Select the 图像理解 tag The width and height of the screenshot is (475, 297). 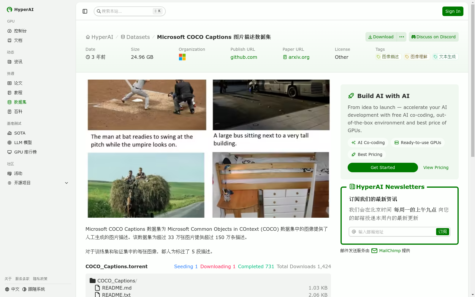pos(417,57)
